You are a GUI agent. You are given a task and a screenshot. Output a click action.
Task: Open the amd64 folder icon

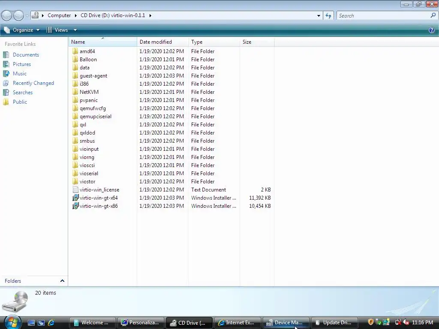pyautogui.click(x=75, y=51)
